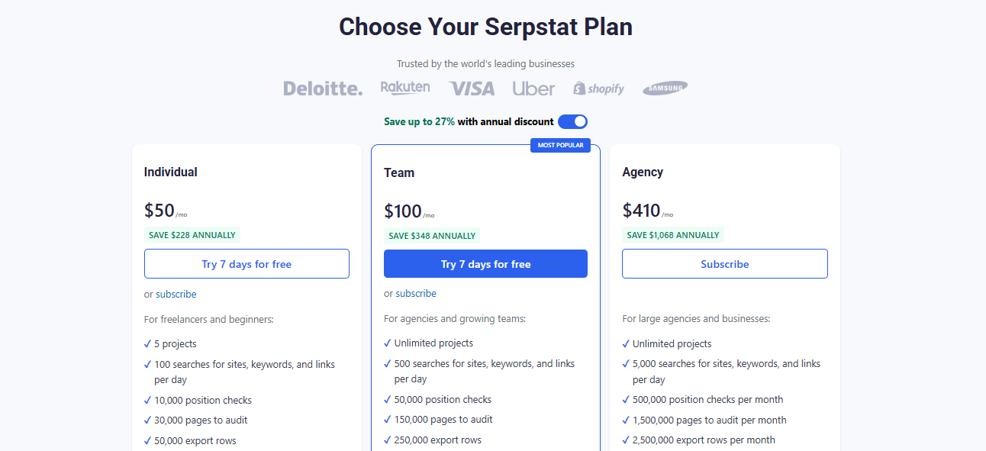Toggle the annual discount switch

[572, 121]
